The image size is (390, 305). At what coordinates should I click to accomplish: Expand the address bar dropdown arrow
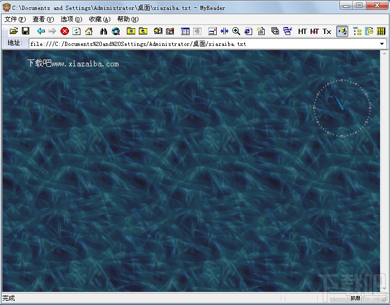[x=384, y=44]
